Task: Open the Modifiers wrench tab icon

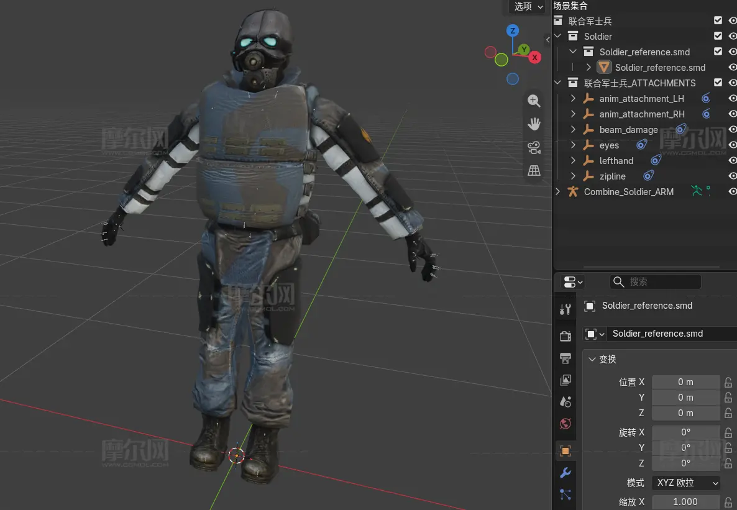Action: pos(565,472)
